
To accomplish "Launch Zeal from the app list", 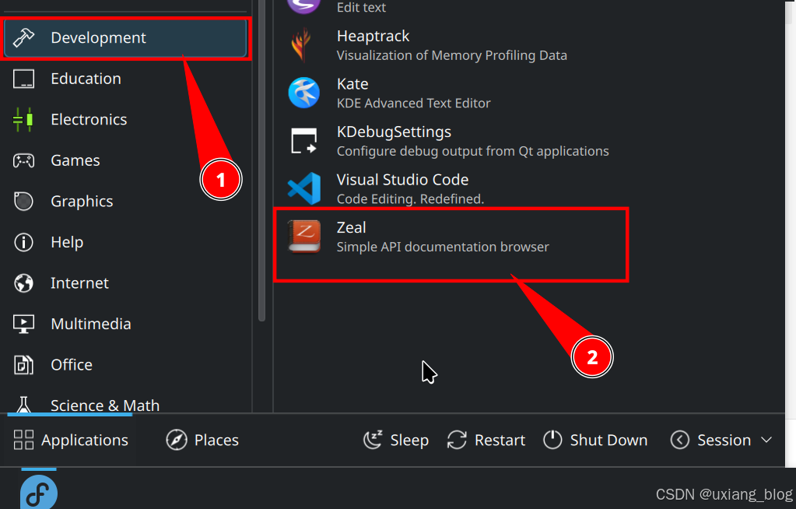I will pyautogui.click(x=451, y=237).
